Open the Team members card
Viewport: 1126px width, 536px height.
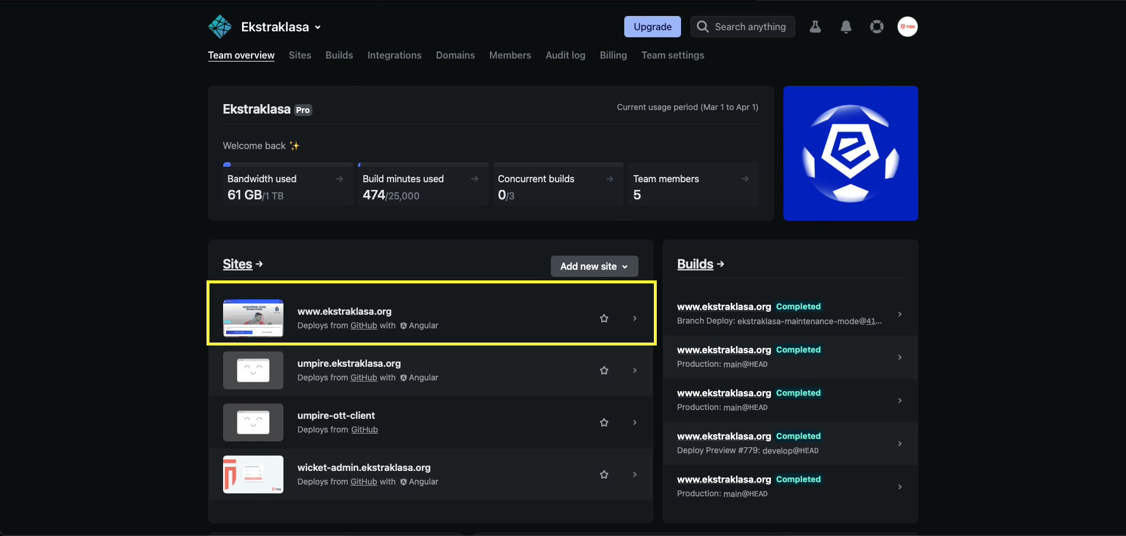pos(693,184)
